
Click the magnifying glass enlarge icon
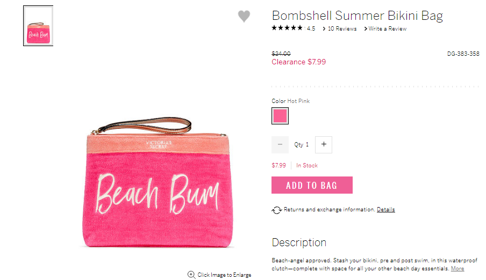191,275
